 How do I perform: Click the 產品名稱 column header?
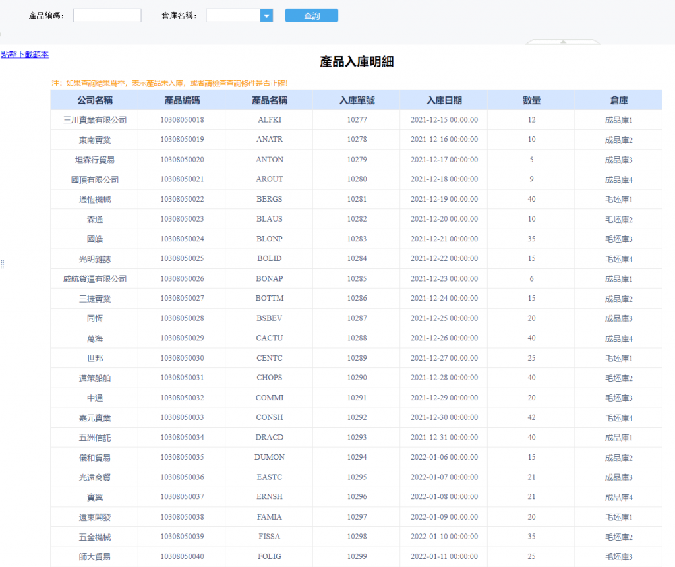point(270,100)
